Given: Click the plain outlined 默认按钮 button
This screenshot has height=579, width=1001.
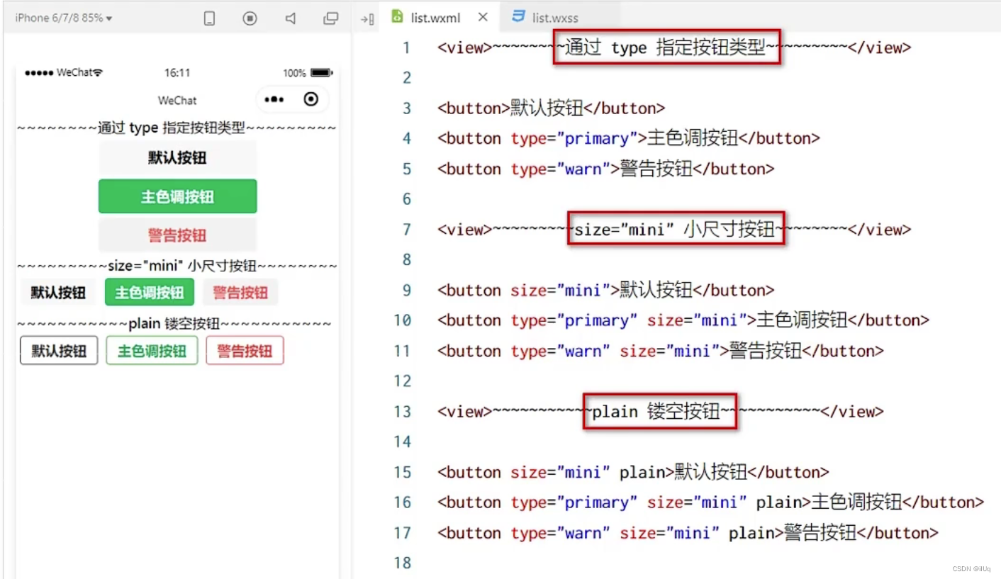Looking at the screenshot, I should click(x=59, y=351).
